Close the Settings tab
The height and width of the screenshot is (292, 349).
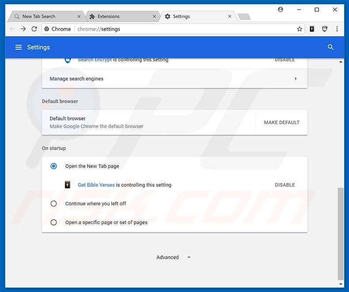[230, 16]
